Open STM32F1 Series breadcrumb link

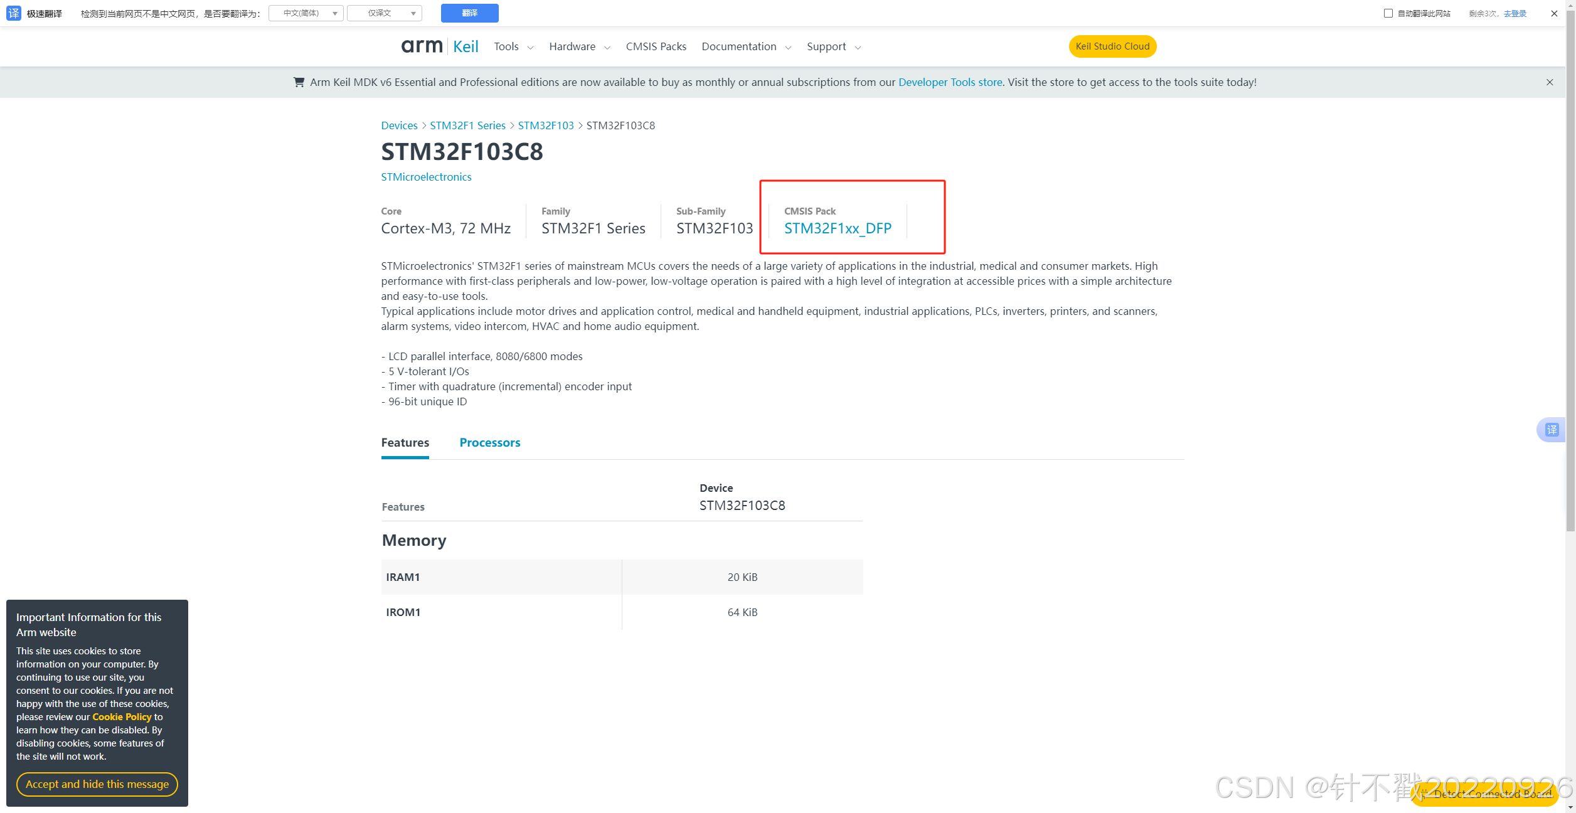(x=467, y=125)
